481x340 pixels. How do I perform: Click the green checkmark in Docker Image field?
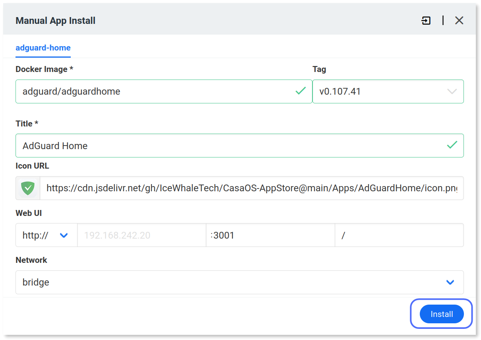click(300, 91)
